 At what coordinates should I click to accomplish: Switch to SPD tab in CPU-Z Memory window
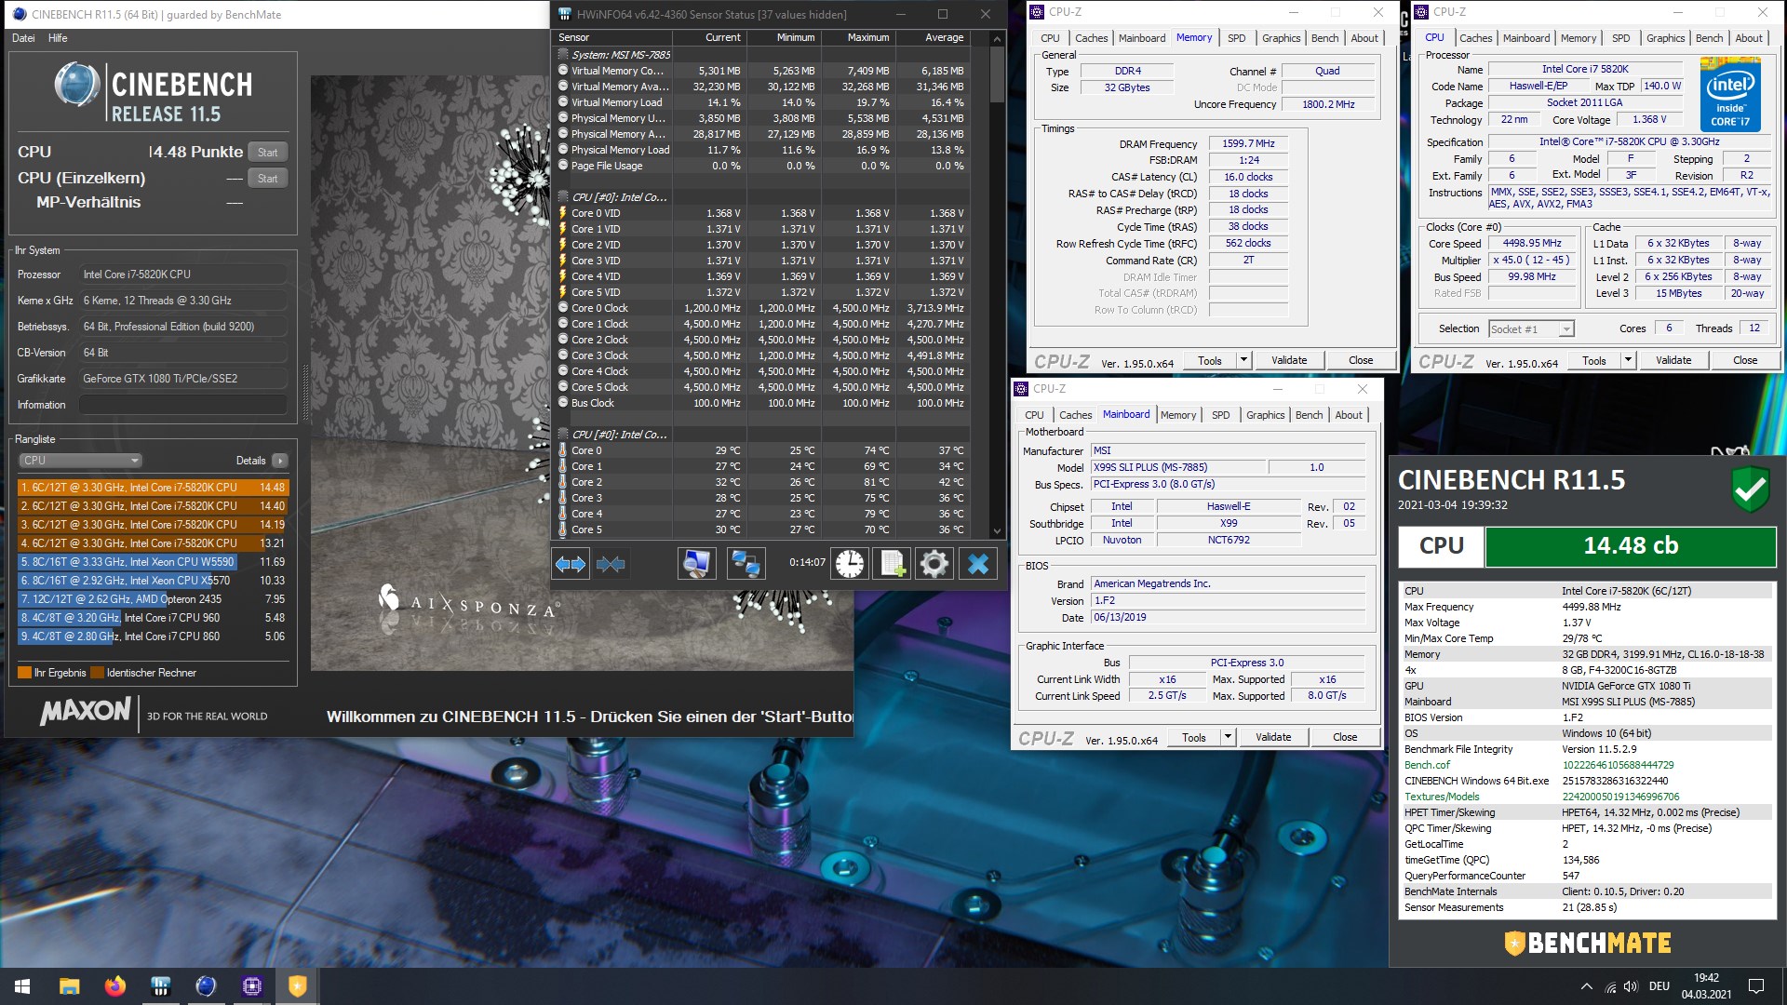(1236, 38)
